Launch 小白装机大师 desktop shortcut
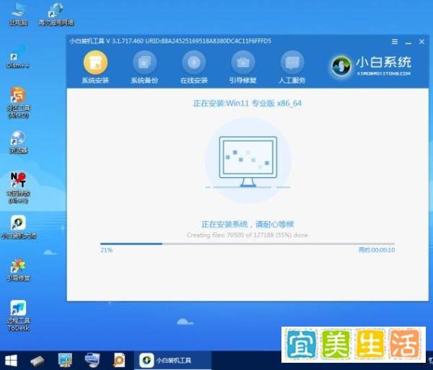The height and width of the screenshot is (370, 433). pos(19,227)
